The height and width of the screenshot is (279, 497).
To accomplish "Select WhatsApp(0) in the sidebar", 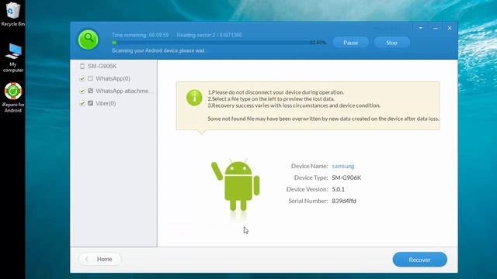I will [x=113, y=78].
